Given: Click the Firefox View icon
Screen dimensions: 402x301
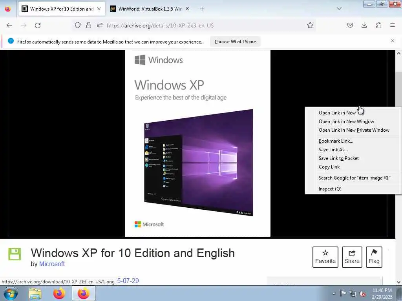Looking at the screenshot, I should 8,9.
